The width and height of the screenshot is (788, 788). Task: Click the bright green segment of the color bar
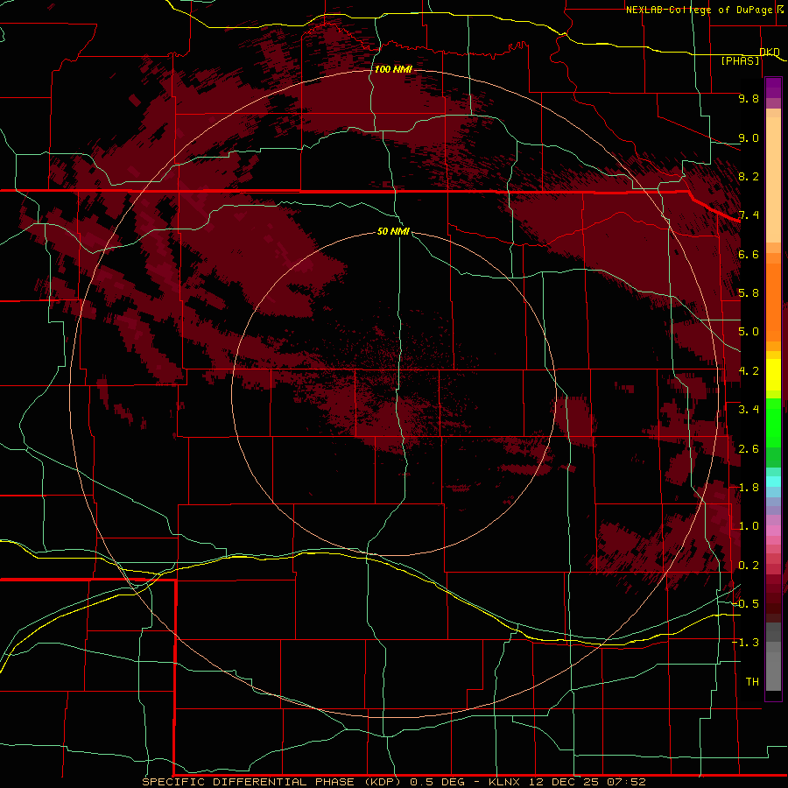point(773,422)
